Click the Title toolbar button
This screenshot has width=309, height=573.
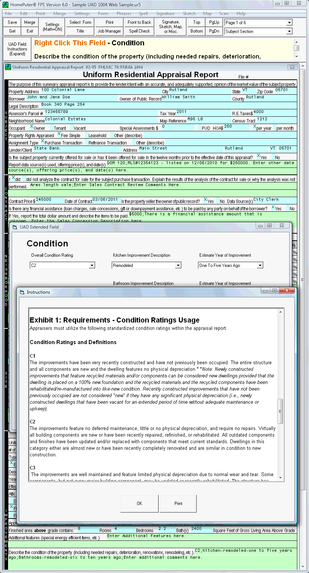(x=80, y=31)
